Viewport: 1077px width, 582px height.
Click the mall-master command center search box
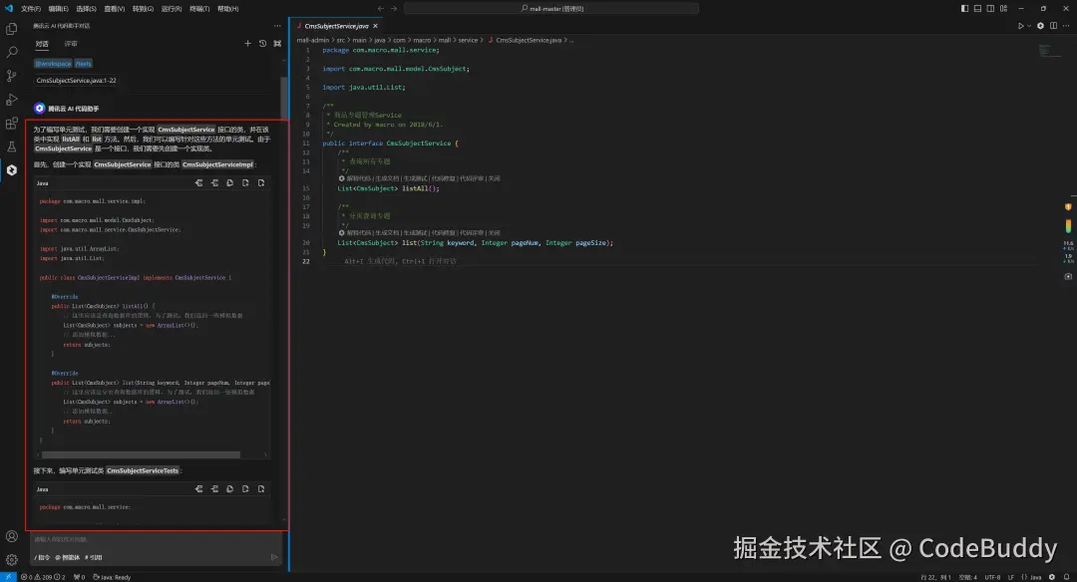click(x=551, y=8)
